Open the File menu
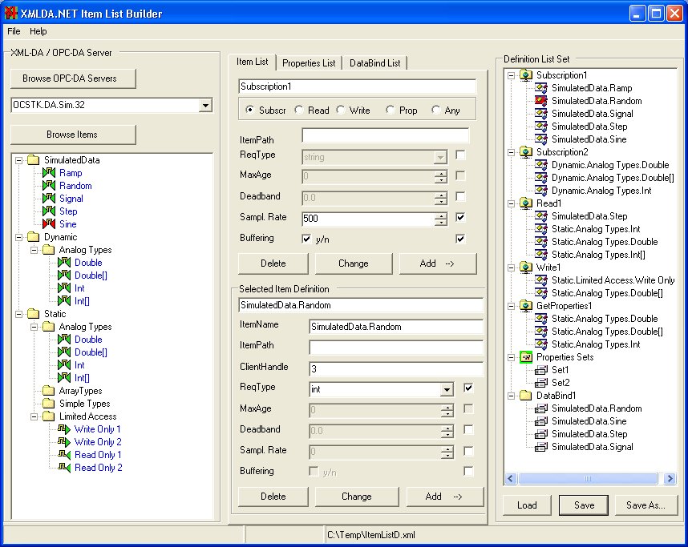 pos(14,31)
